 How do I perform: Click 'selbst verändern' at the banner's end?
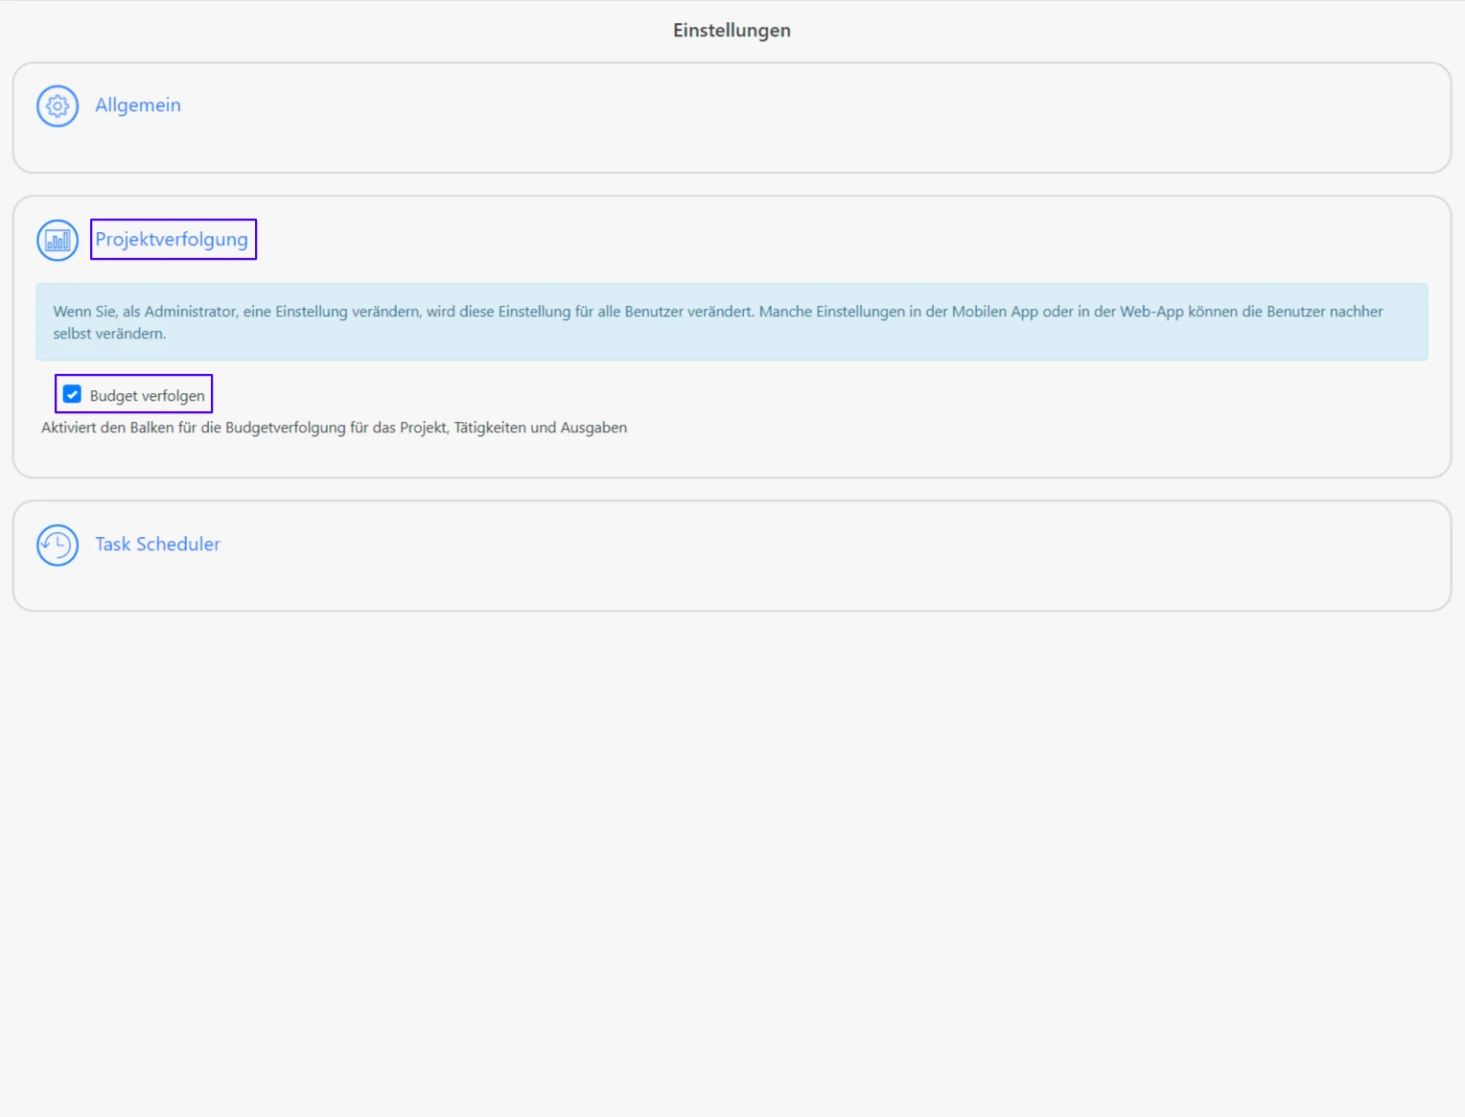[x=109, y=334]
